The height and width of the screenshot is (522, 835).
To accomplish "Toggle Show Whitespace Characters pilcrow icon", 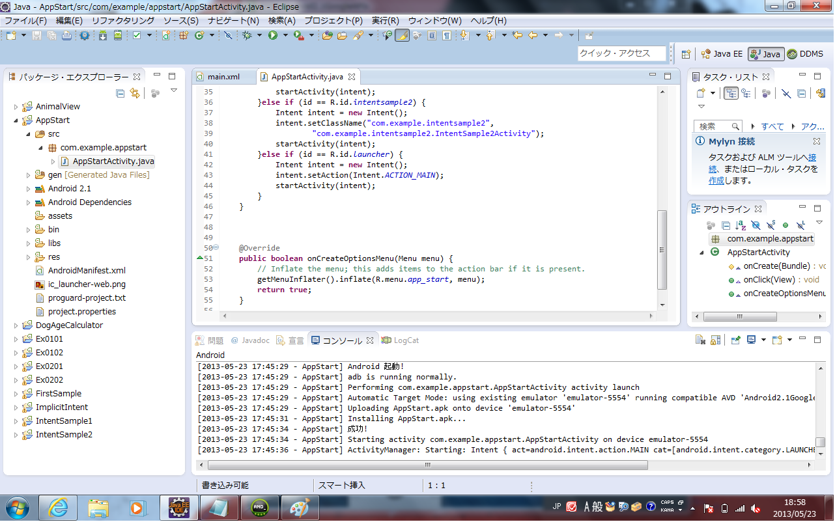I will click(447, 35).
